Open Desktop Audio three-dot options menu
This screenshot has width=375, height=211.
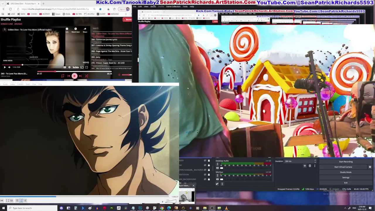[x=217, y=164]
